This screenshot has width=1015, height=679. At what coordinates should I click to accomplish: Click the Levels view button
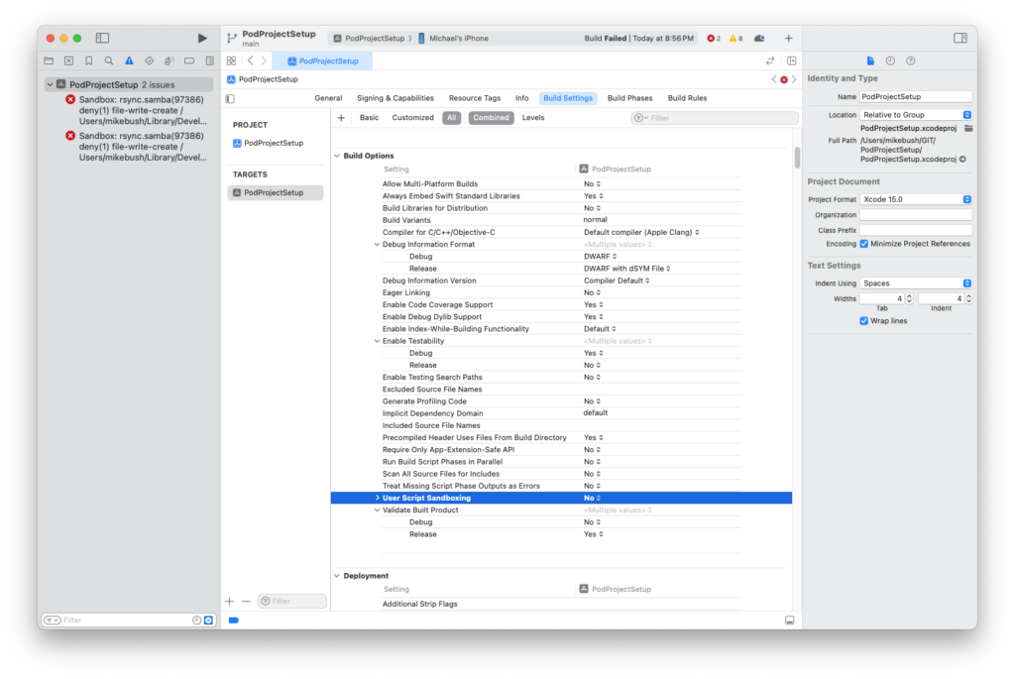pyautogui.click(x=533, y=117)
